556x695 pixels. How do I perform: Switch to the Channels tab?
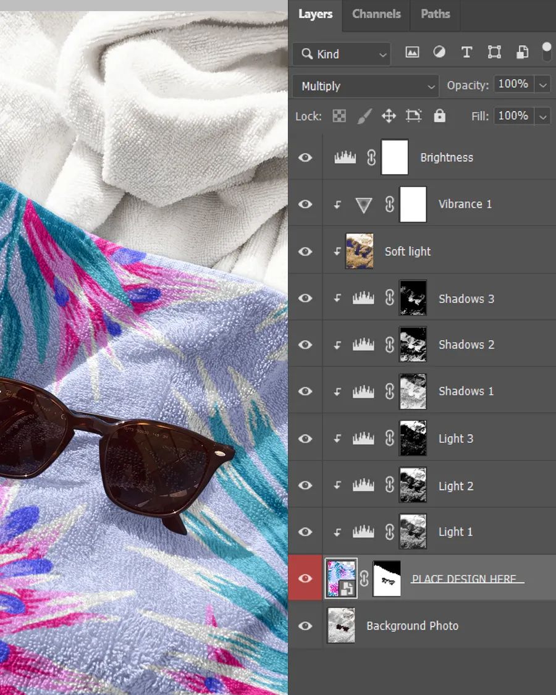click(376, 14)
